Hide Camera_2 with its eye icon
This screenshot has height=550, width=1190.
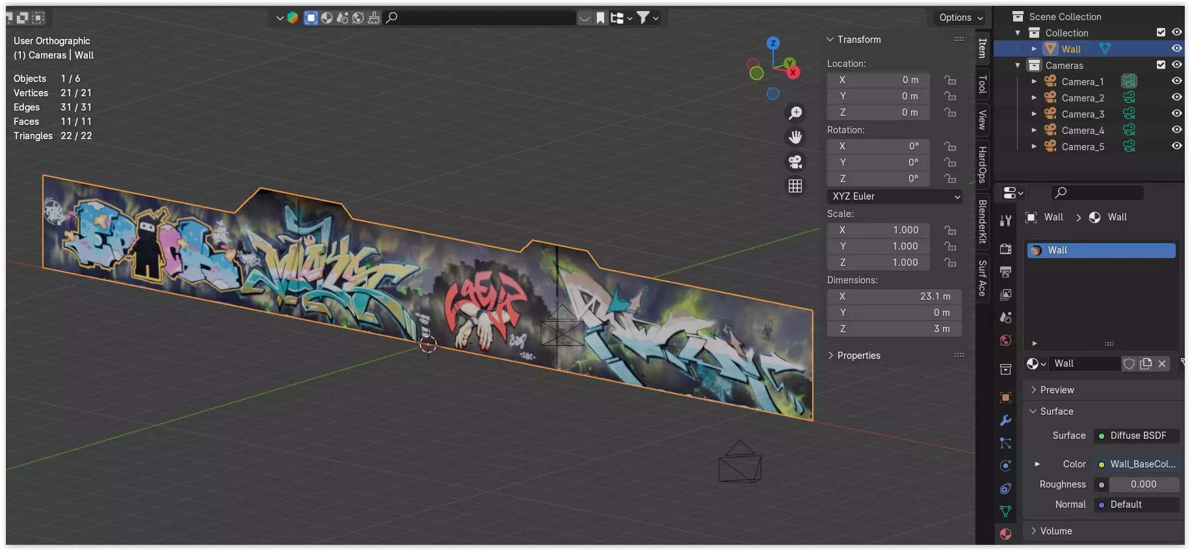click(1176, 97)
